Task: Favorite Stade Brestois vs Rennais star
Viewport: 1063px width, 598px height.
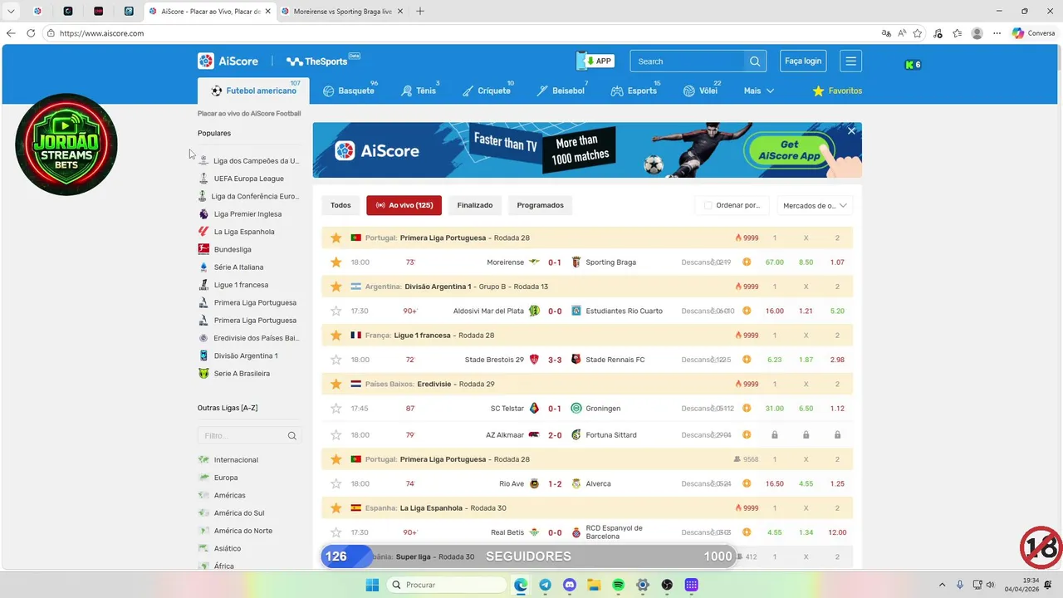Action: click(x=336, y=360)
